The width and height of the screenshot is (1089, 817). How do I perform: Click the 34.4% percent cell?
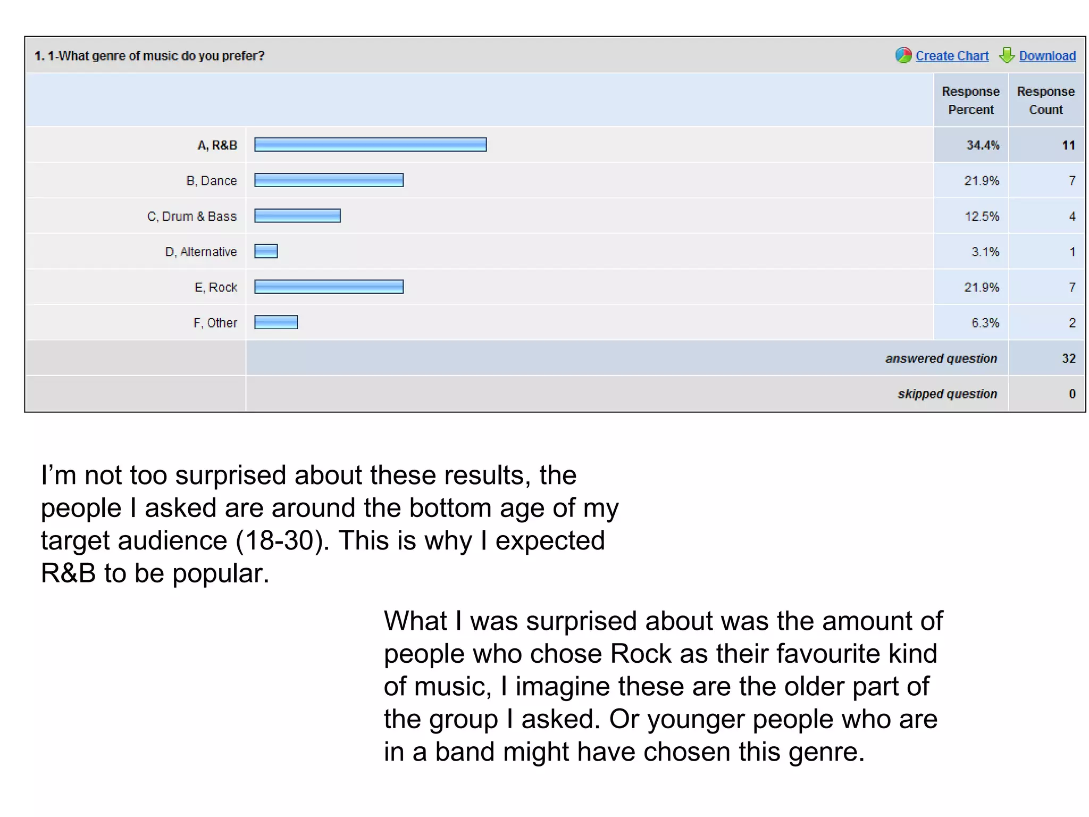tap(983, 145)
